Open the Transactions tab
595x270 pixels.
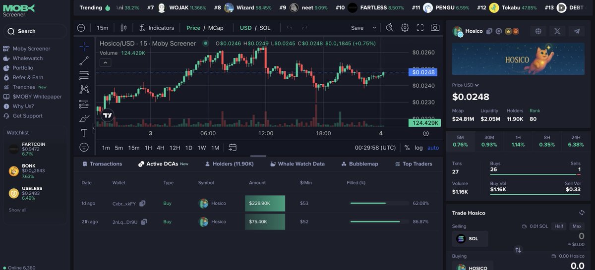tap(102, 164)
